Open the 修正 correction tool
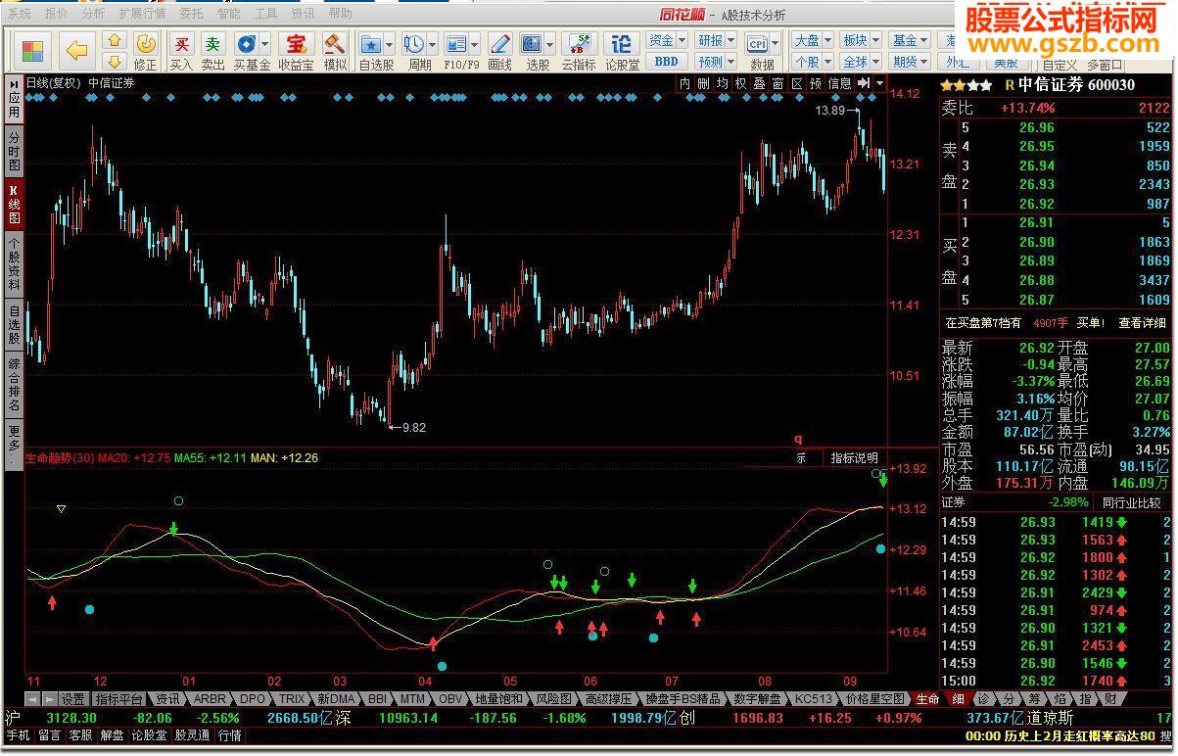Viewport: 1178px width, 756px height. point(145,51)
